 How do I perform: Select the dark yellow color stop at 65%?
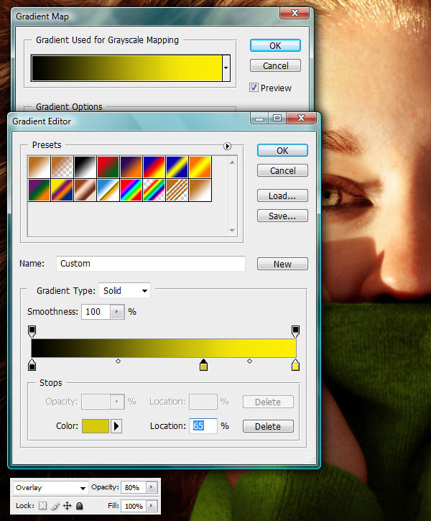tap(203, 364)
